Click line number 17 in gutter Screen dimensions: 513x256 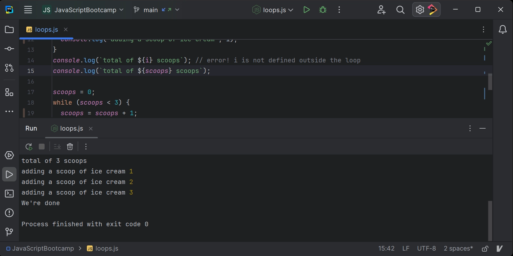coord(31,92)
